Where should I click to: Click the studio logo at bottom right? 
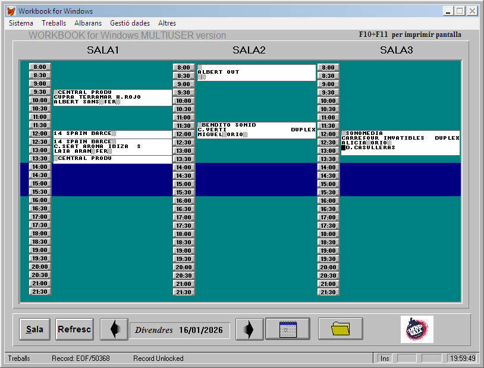pos(417,329)
